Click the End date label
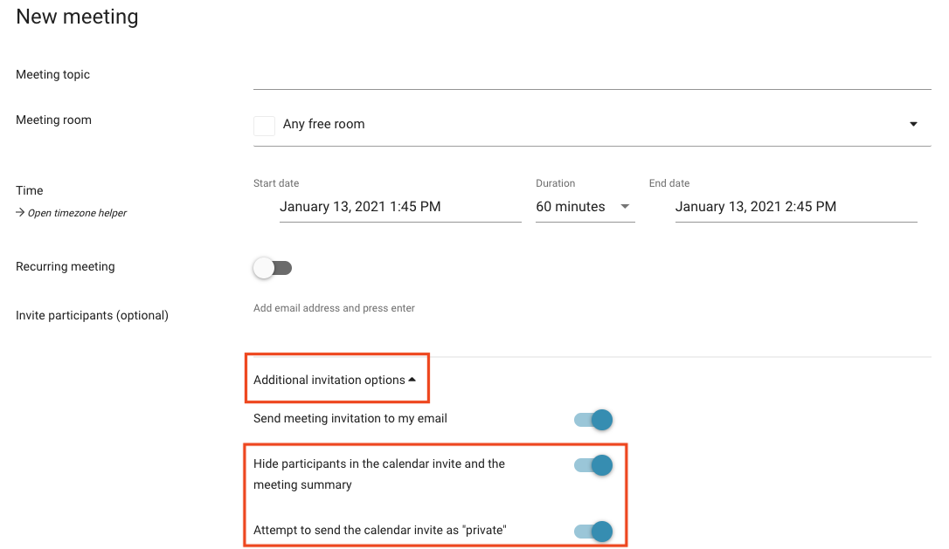Viewport: 949px width, 549px height. pos(669,183)
